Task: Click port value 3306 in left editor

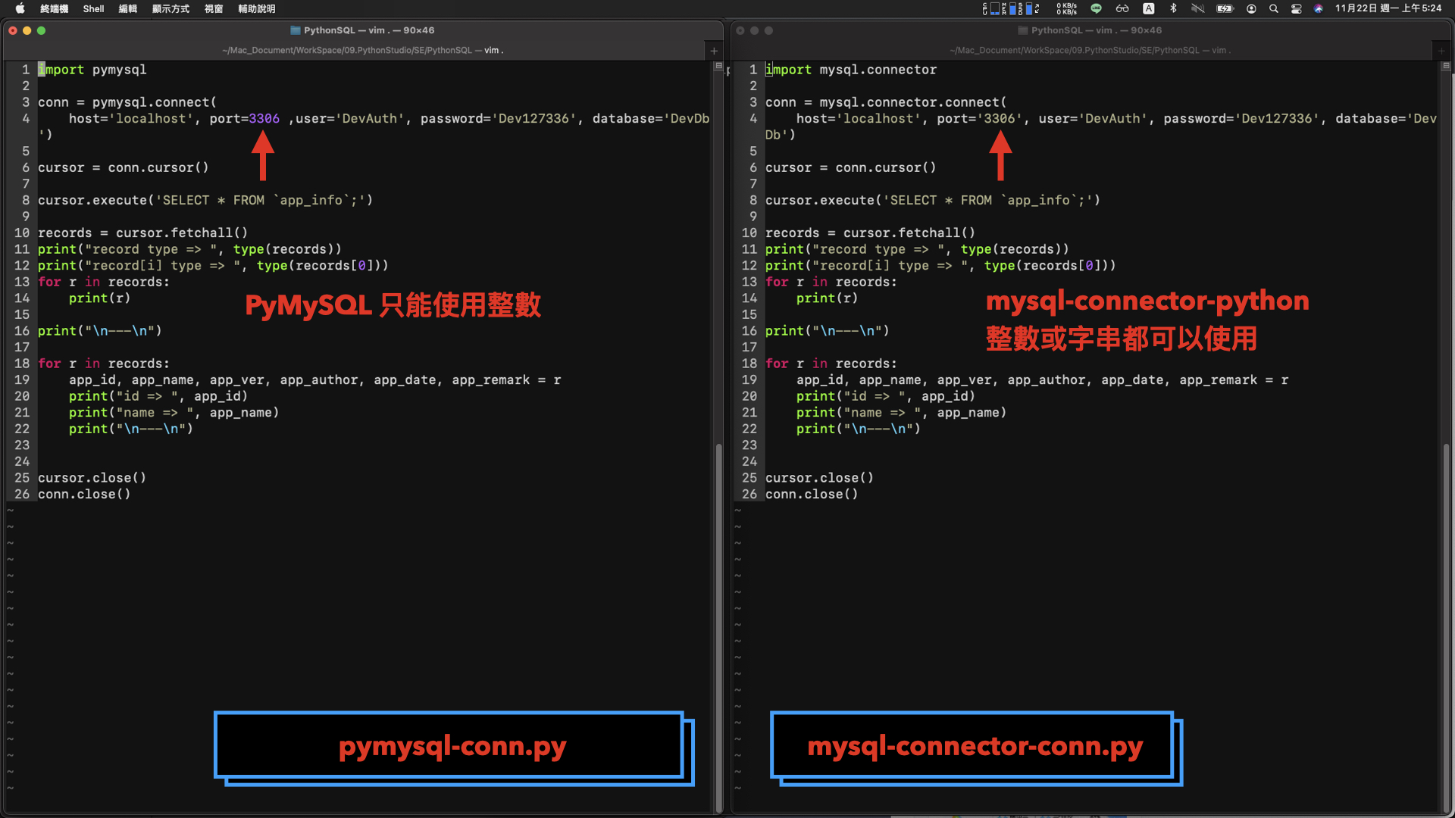Action: click(x=264, y=118)
